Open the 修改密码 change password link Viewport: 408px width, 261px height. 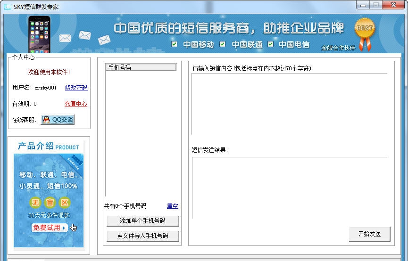click(76, 88)
